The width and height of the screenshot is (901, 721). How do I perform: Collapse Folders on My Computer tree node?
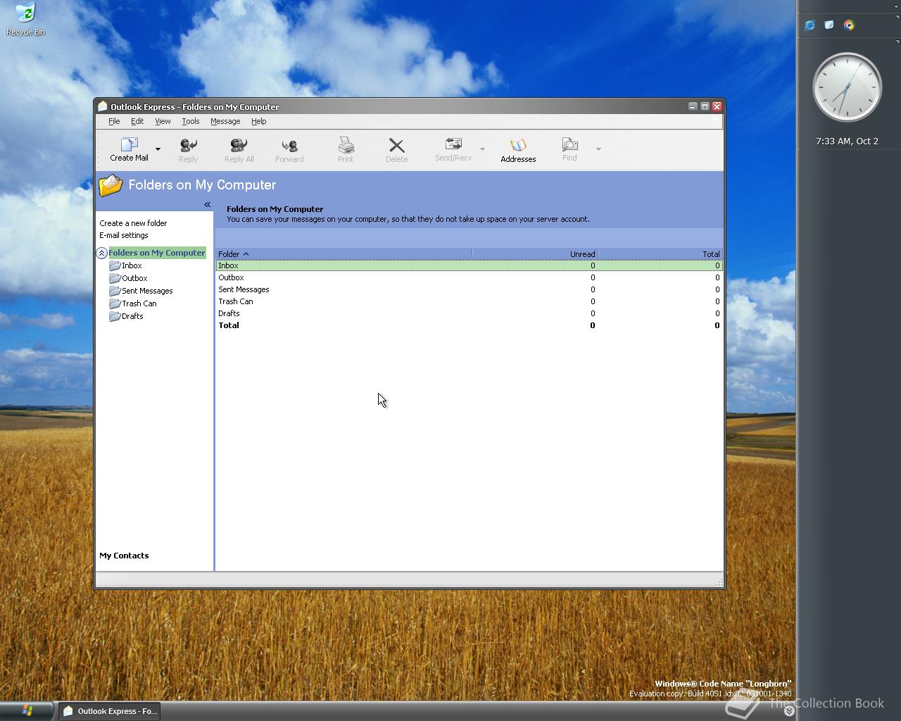(x=102, y=253)
